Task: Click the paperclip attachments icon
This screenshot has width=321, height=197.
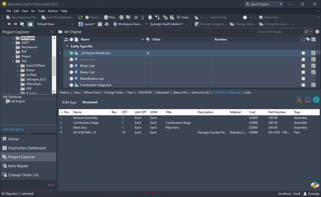Action: pyautogui.click(x=143, y=17)
